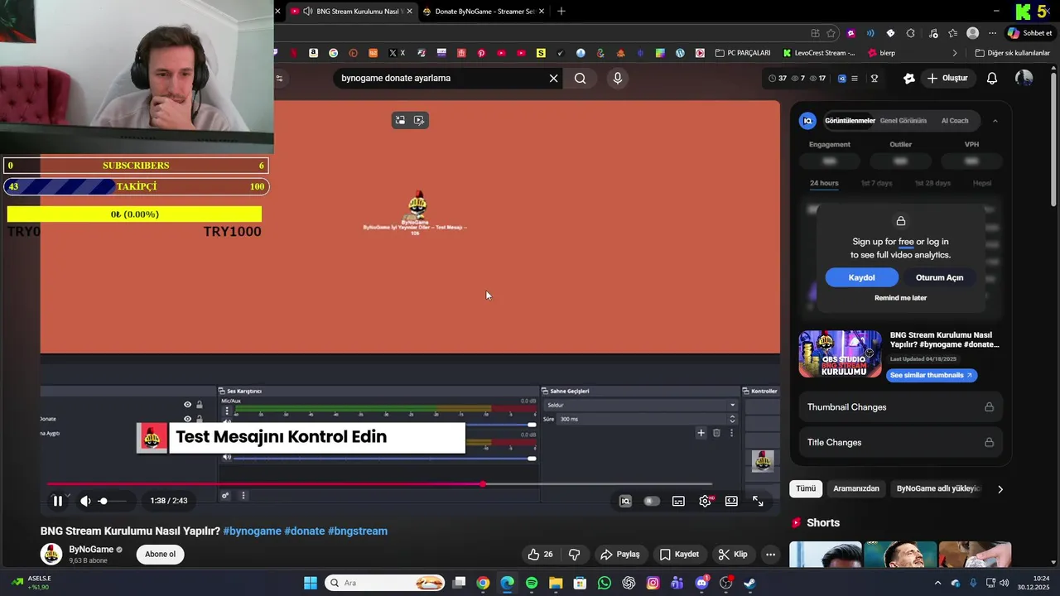Open the #bngstream hashtag link
The image size is (1060, 596).
(x=358, y=531)
